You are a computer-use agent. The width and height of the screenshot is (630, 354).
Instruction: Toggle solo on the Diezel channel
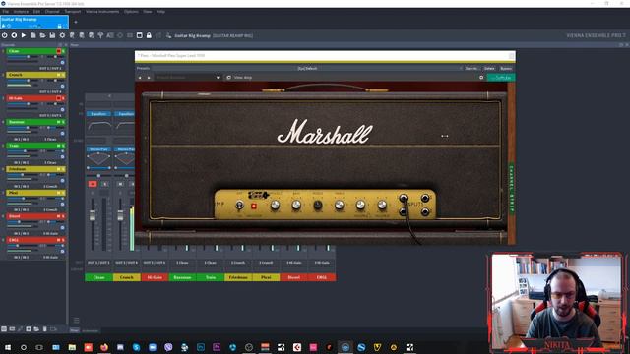63,216
